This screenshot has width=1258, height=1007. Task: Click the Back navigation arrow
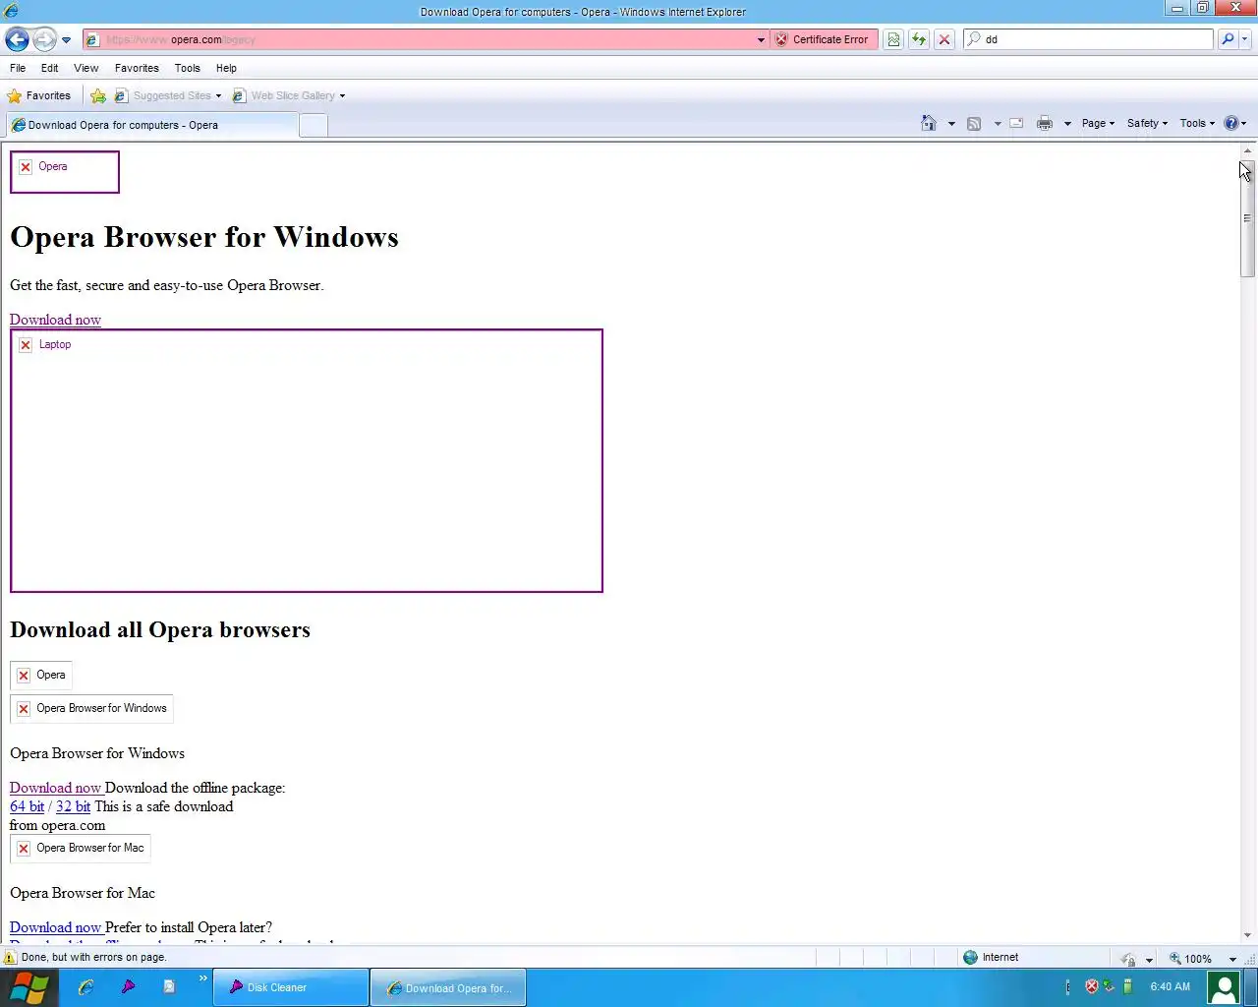(17, 39)
